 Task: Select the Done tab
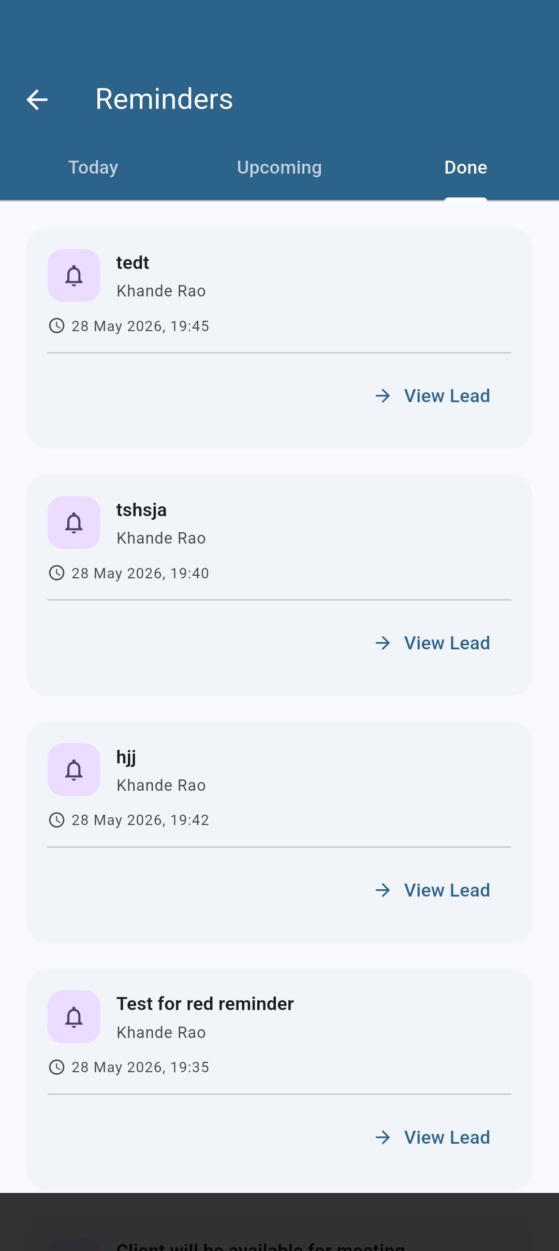[466, 167]
